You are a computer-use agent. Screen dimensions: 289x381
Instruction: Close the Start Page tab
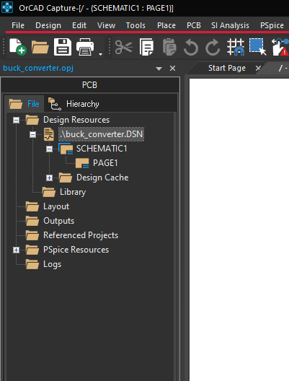coord(258,68)
